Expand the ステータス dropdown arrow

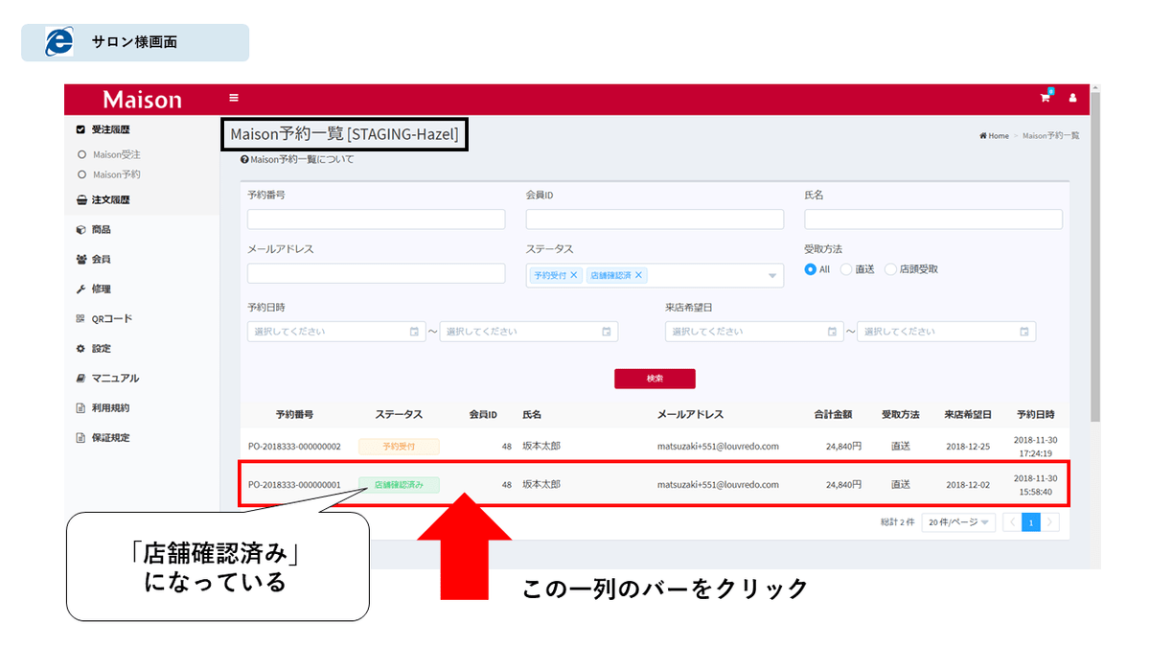[x=772, y=276]
